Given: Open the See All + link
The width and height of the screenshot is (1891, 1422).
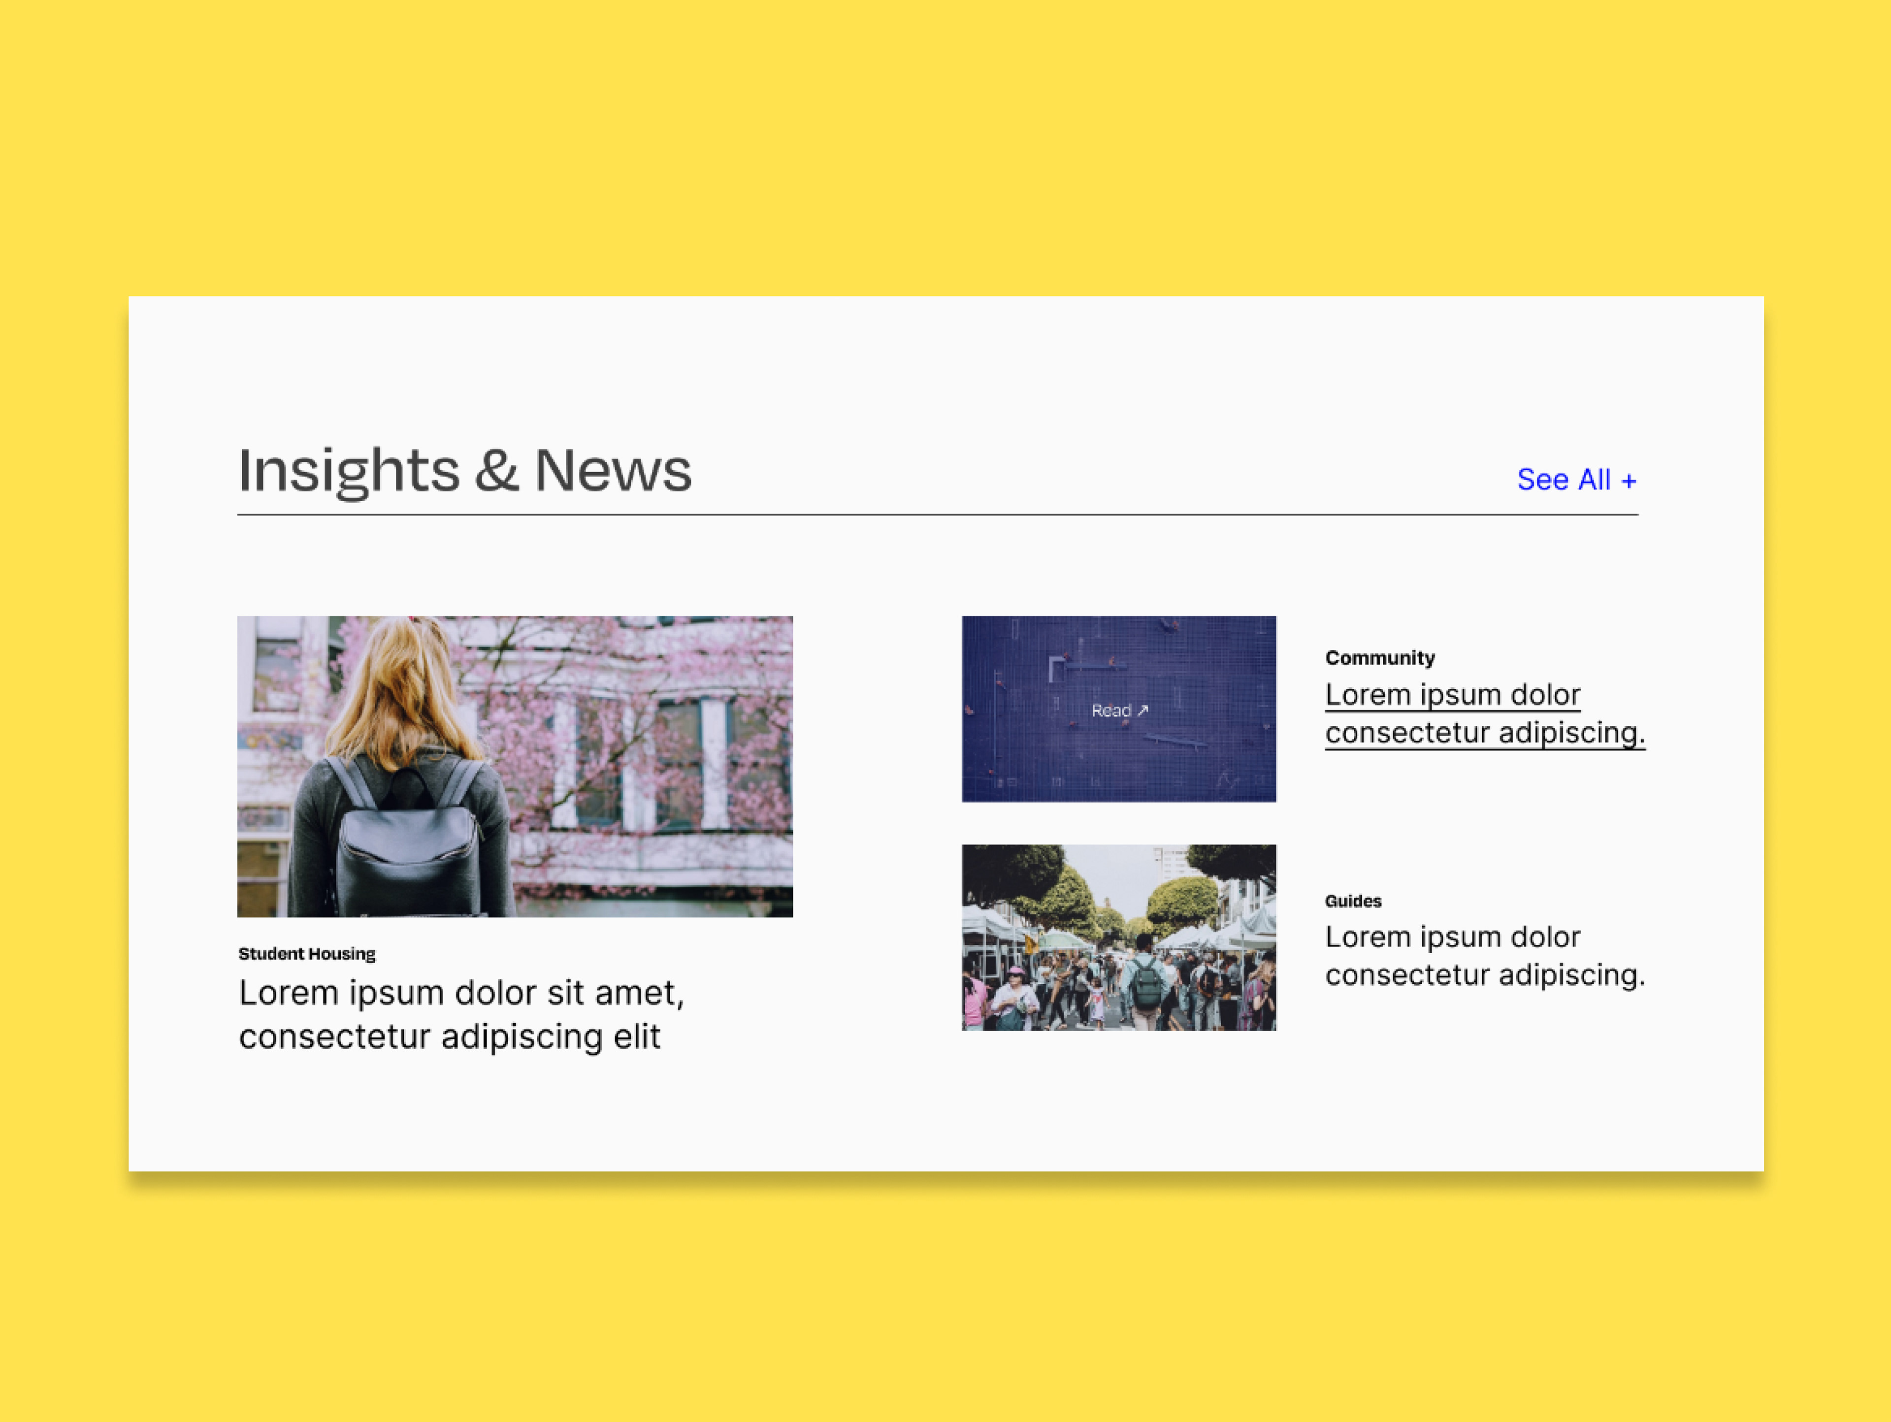Looking at the screenshot, I should point(1576,480).
